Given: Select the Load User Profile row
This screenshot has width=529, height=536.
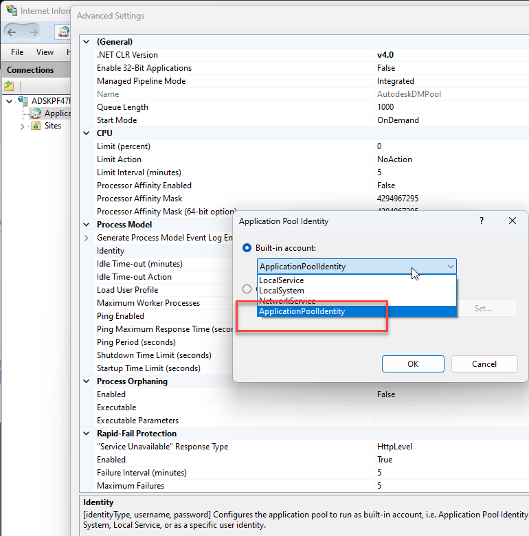Looking at the screenshot, I should tap(164, 290).
